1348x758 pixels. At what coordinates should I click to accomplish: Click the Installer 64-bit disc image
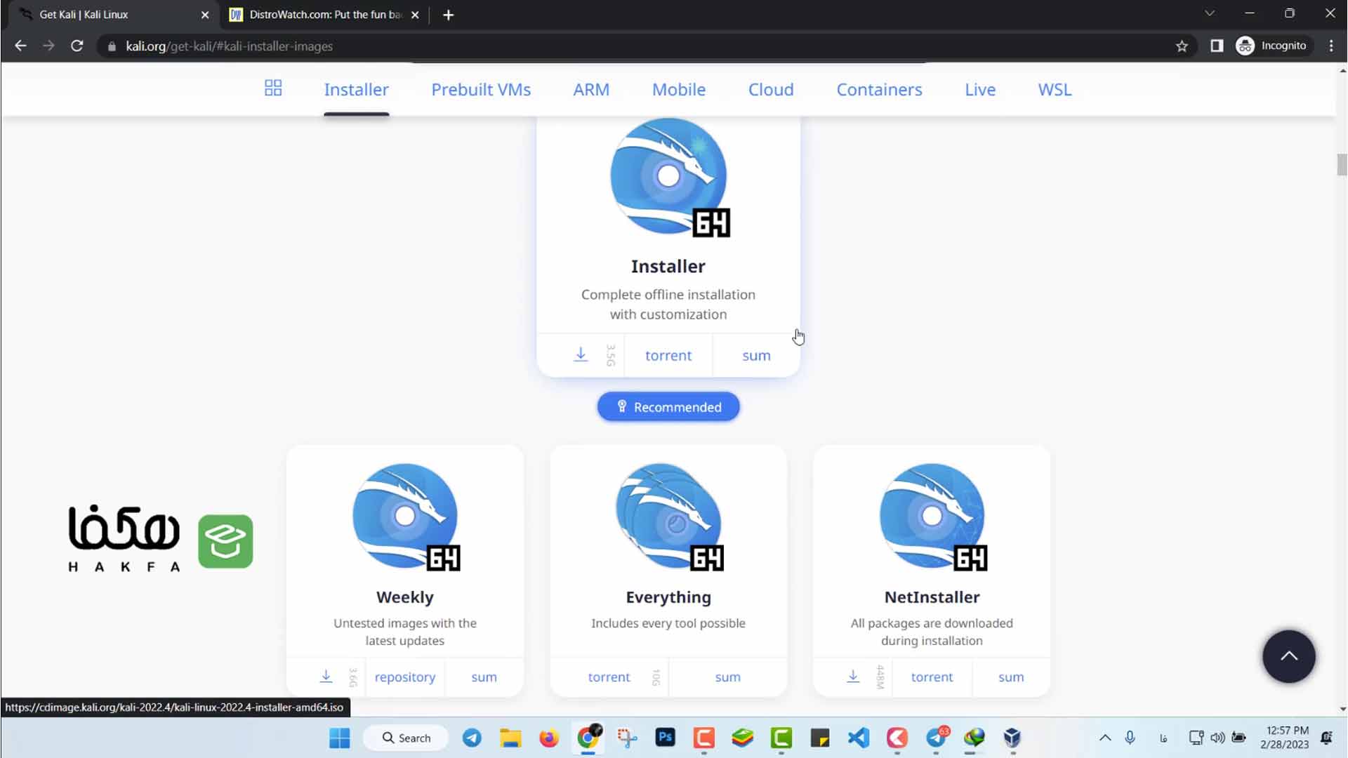coord(669,177)
